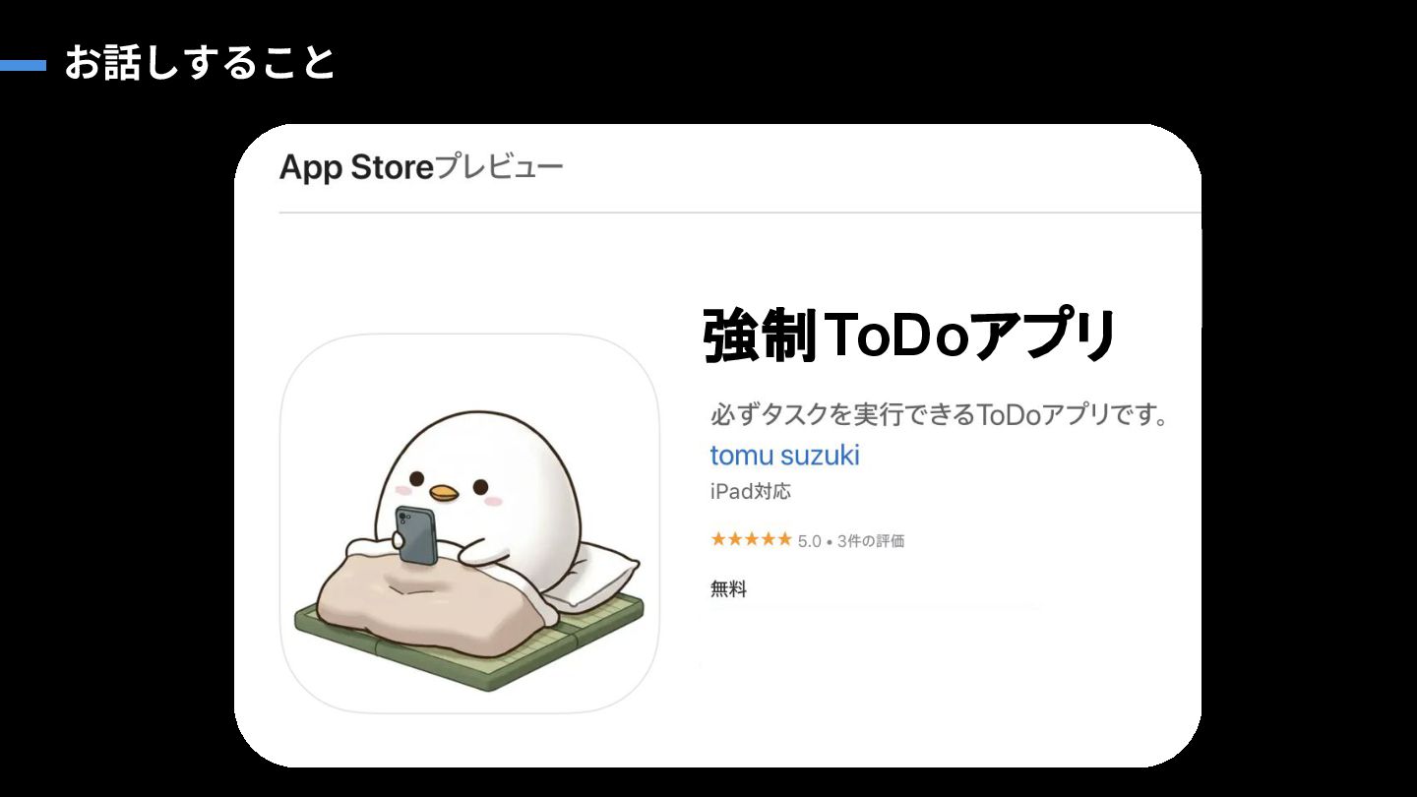This screenshot has height=797, width=1417.
Task: Click the 5.0 rating number
Action: (809, 541)
